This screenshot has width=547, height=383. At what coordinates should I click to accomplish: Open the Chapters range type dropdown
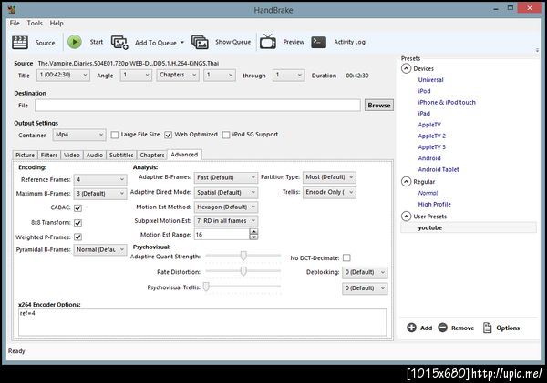[178, 76]
